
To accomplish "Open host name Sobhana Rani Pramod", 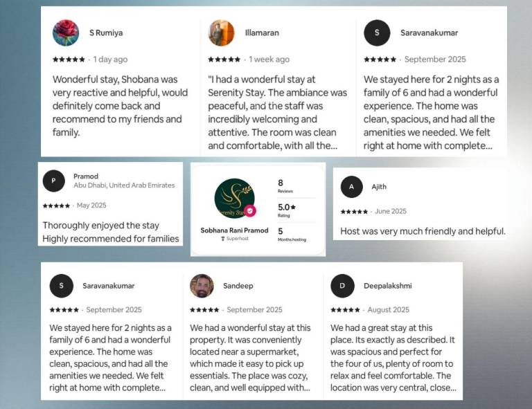I will pos(233,229).
